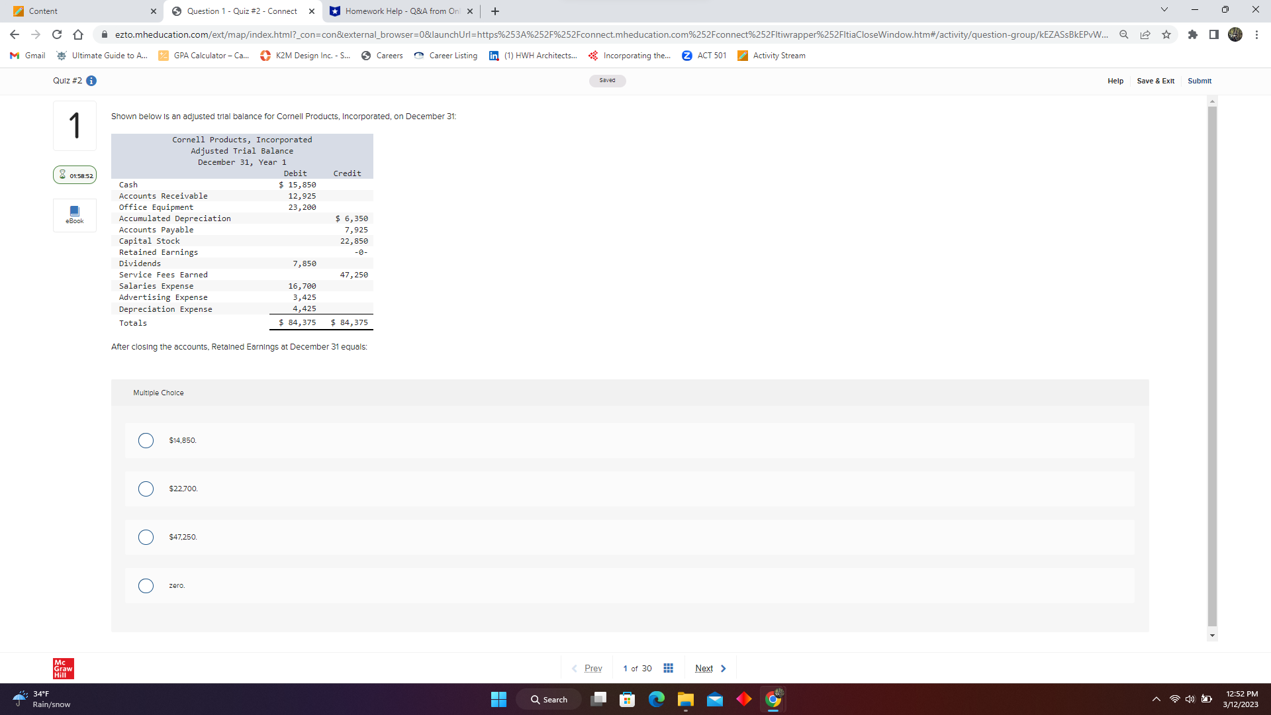
Task: Click the quiz timer hourglass badge
Action: [75, 175]
